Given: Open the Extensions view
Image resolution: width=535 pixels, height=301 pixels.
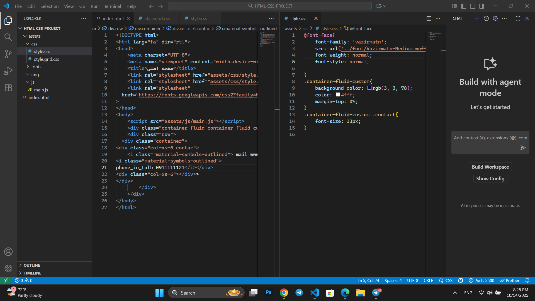Looking at the screenshot, I should pyautogui.click(x=8, y=88).
